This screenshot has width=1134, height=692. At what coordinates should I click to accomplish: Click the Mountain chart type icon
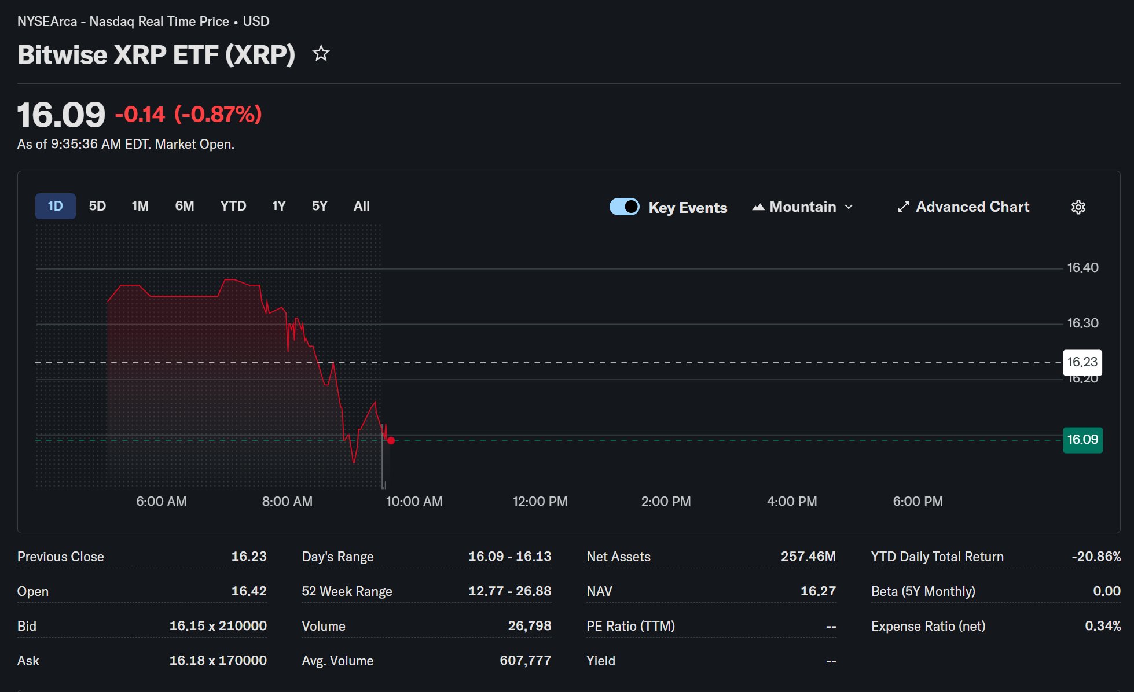coord(758,207)
